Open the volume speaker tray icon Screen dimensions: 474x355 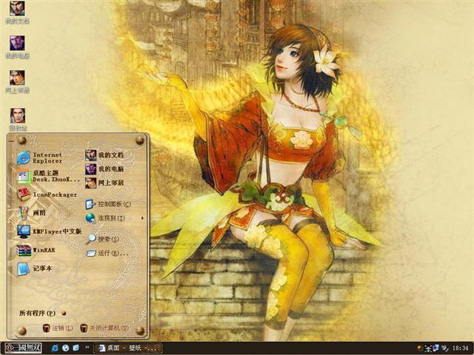tap(444, 348)
